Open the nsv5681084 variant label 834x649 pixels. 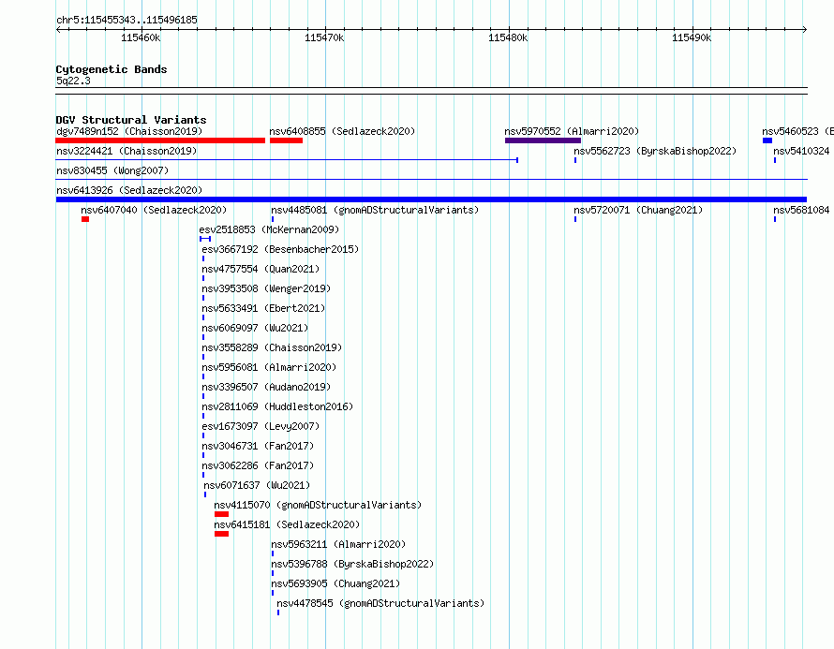click(x=803, y=210)
